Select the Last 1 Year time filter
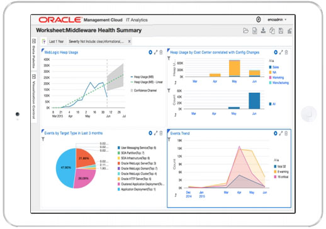Image resolution: width=326 pixels, height=229 pixels. [56, 41]
